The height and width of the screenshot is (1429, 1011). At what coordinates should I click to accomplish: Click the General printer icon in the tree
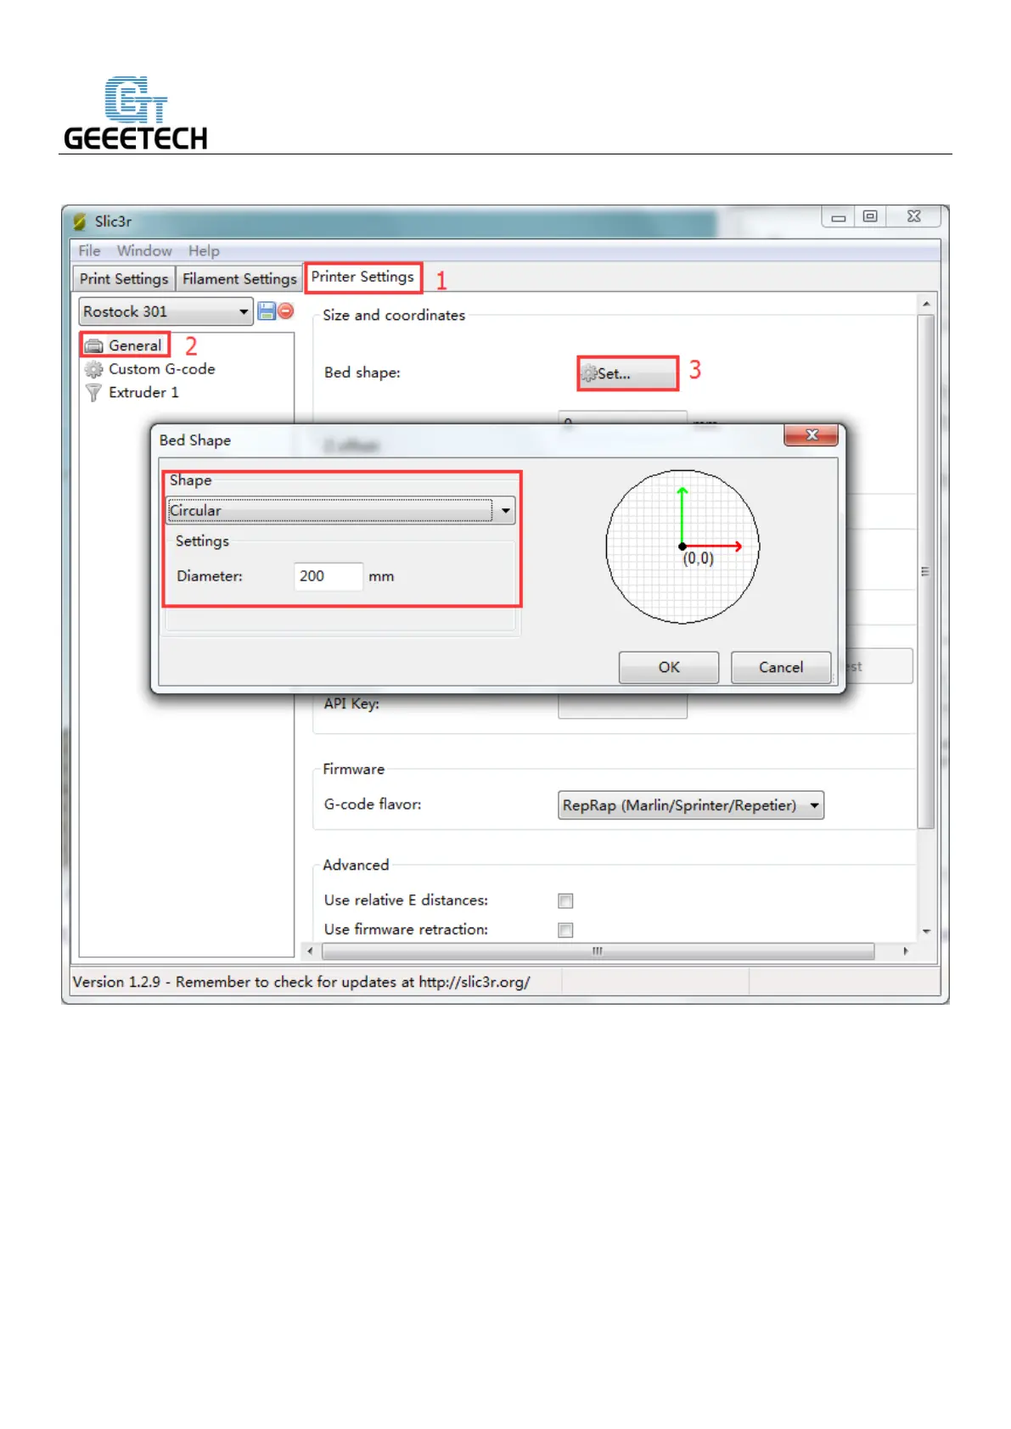93,346
